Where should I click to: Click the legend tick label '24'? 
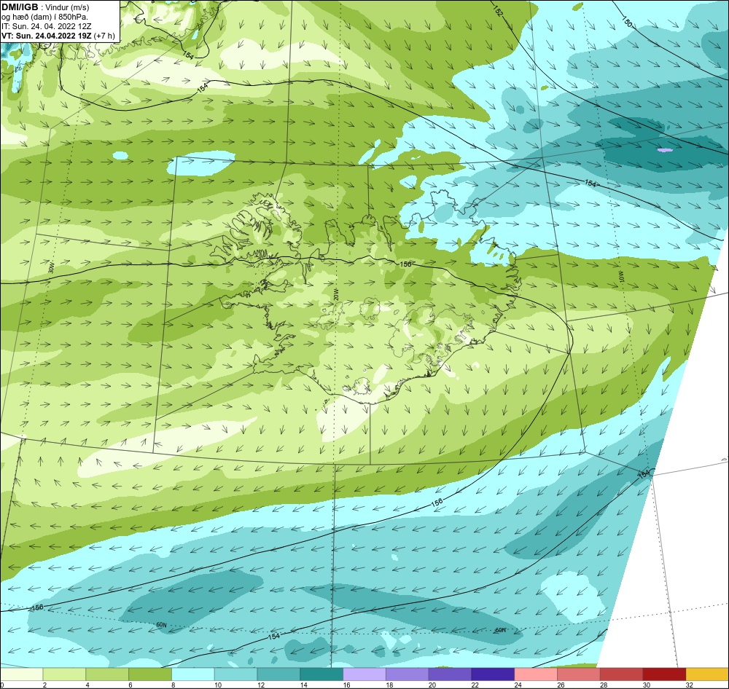[x=518, y=685]
